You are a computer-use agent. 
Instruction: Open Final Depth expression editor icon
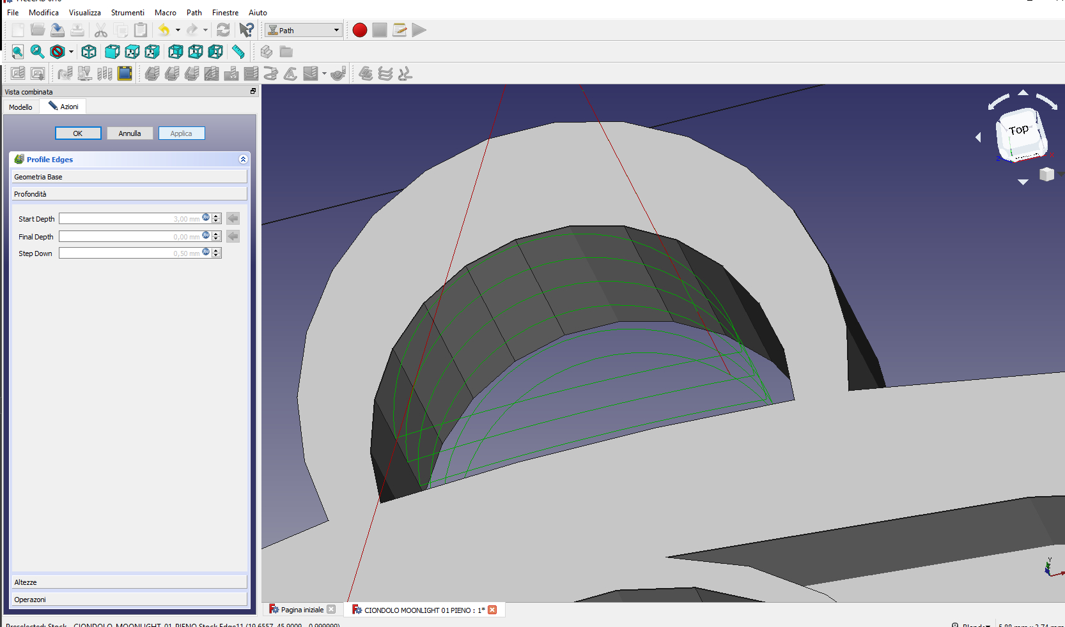coord(206,235)
